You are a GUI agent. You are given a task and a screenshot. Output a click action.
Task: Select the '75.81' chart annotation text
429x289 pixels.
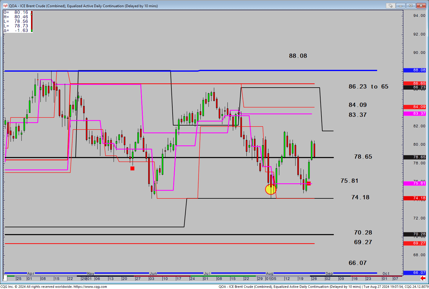pos(349,181)
